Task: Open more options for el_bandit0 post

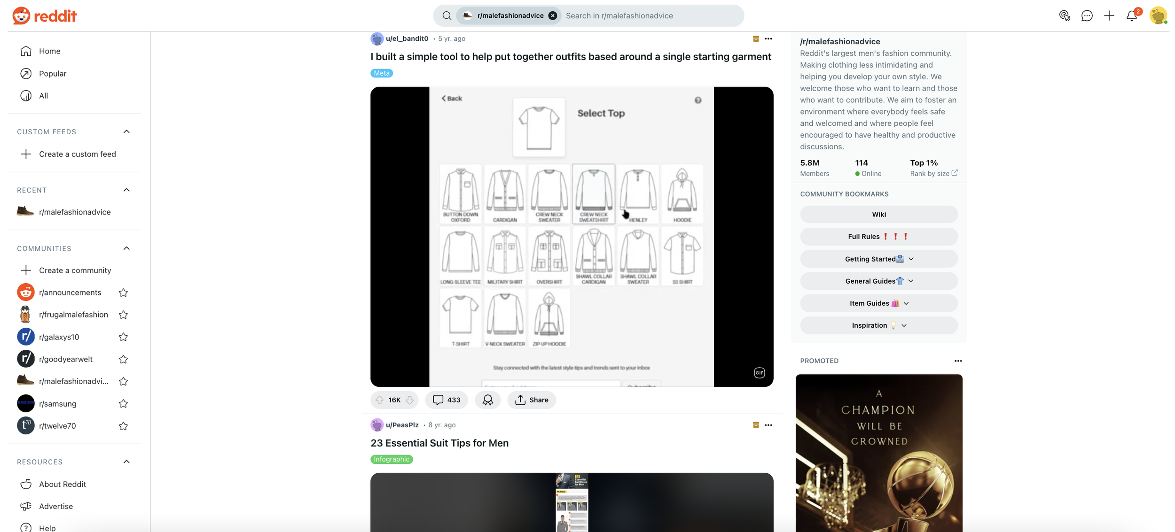Action: pos(768,39)
